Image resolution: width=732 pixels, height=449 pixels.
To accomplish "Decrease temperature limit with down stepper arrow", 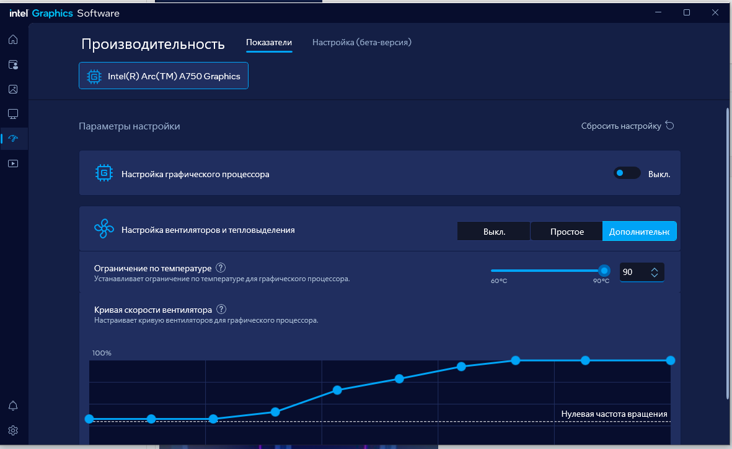I will click(x=654, y=276).
